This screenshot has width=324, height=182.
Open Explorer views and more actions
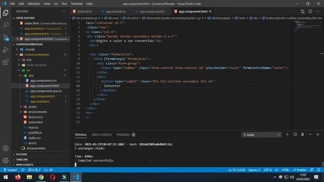[64, 11]
